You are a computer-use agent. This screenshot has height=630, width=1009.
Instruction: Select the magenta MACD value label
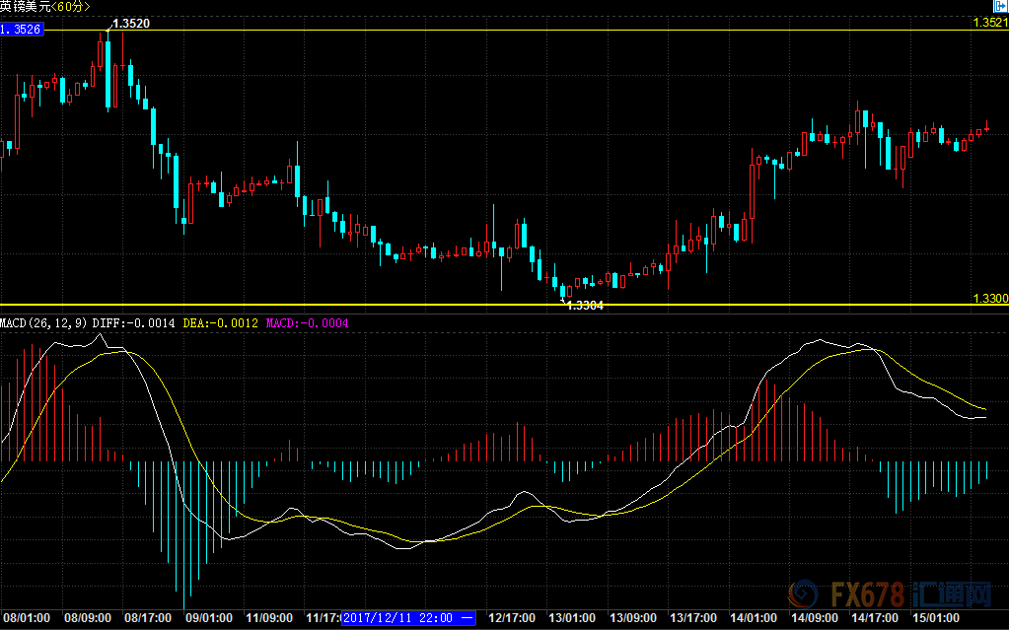pyautogui.click(x=308, y=322)
